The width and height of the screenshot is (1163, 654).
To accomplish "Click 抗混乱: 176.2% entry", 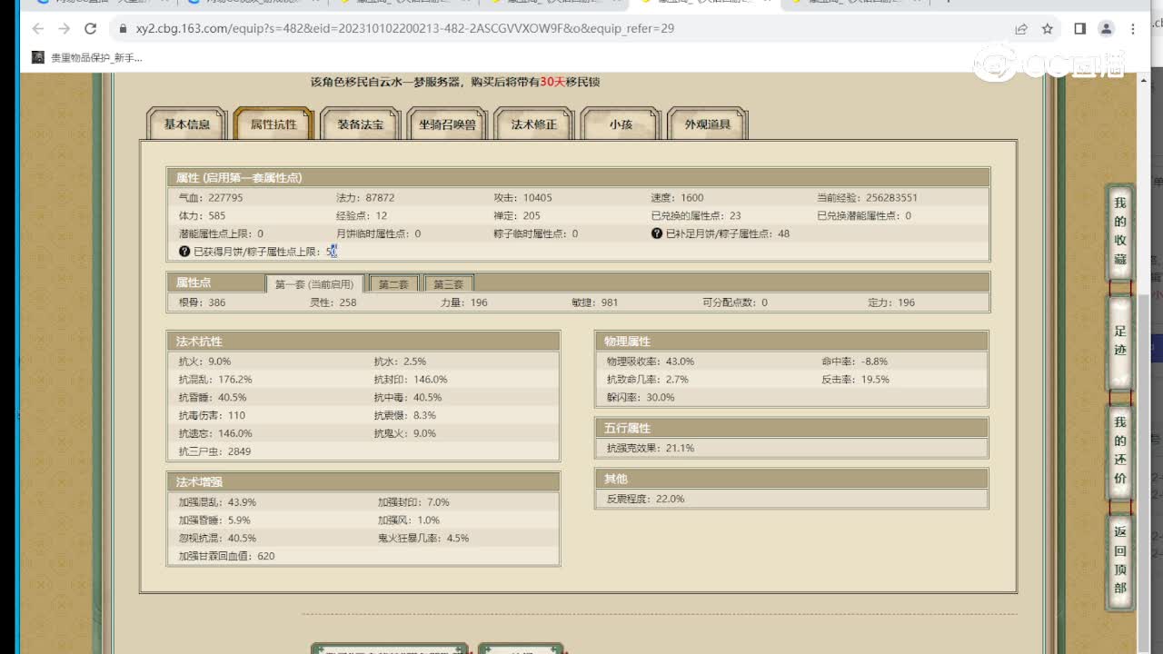I will click(x=215, y=379).
